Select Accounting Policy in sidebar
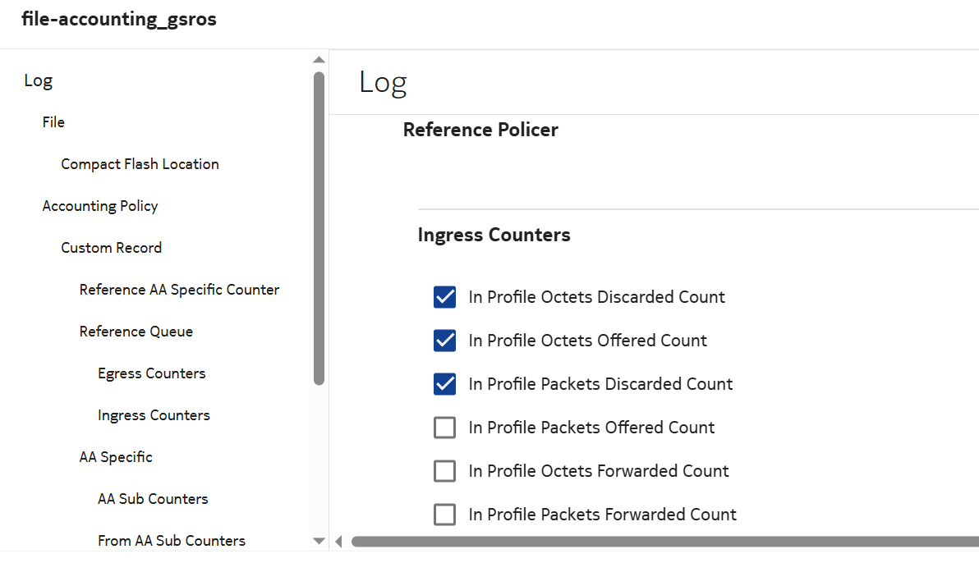 pos(100,206)
